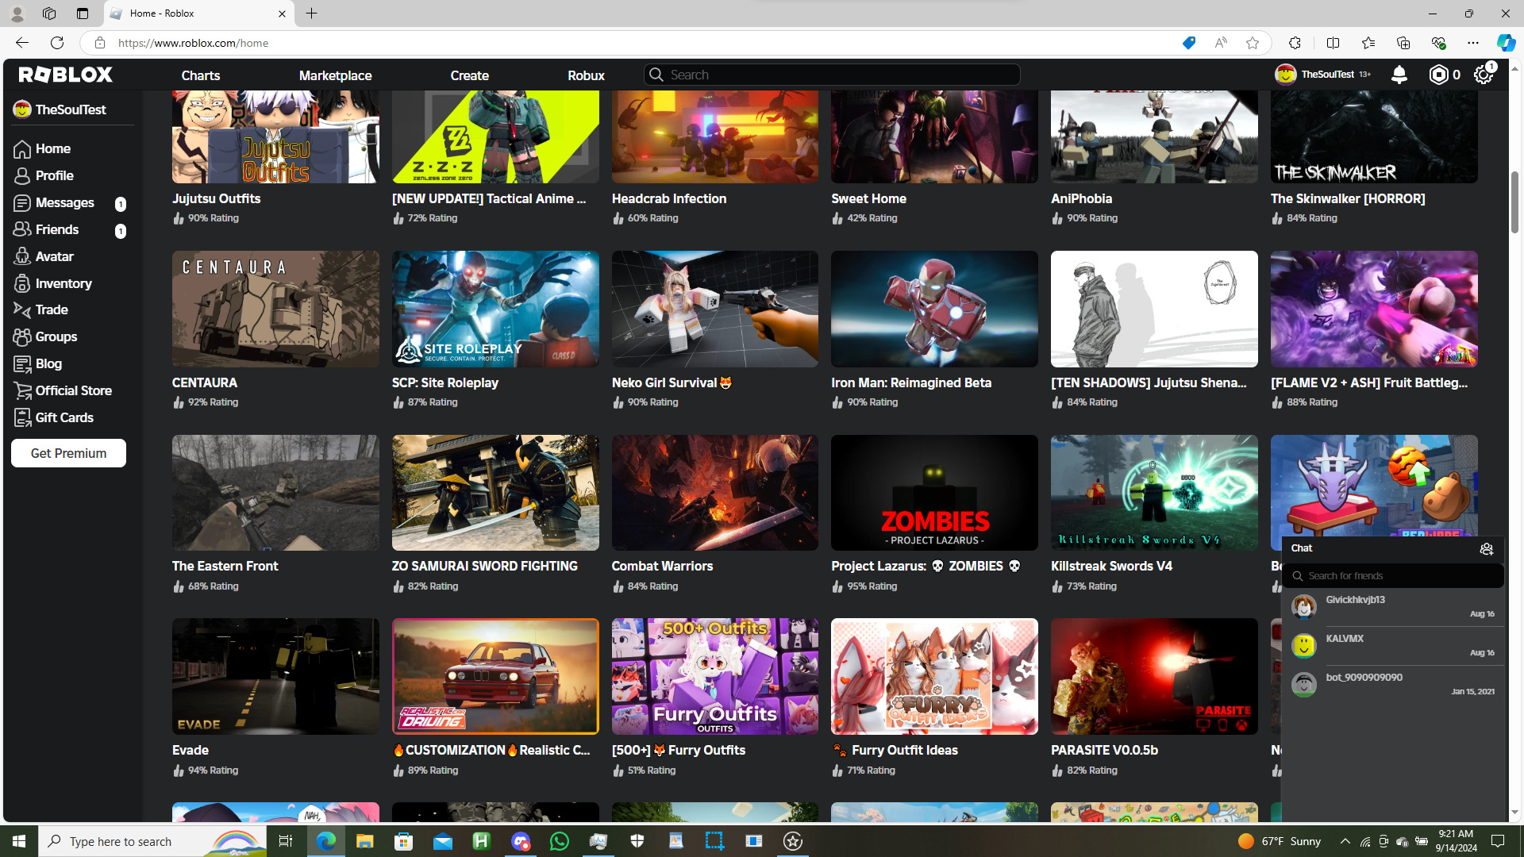This screenshot has width=1524, height=857.
Task: Open the settings gear icon
Action: pos(1483,75)
